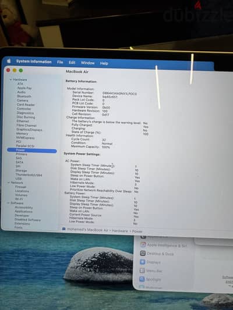Select Extensions under Software
233x310 pixels.
[22, 223]
